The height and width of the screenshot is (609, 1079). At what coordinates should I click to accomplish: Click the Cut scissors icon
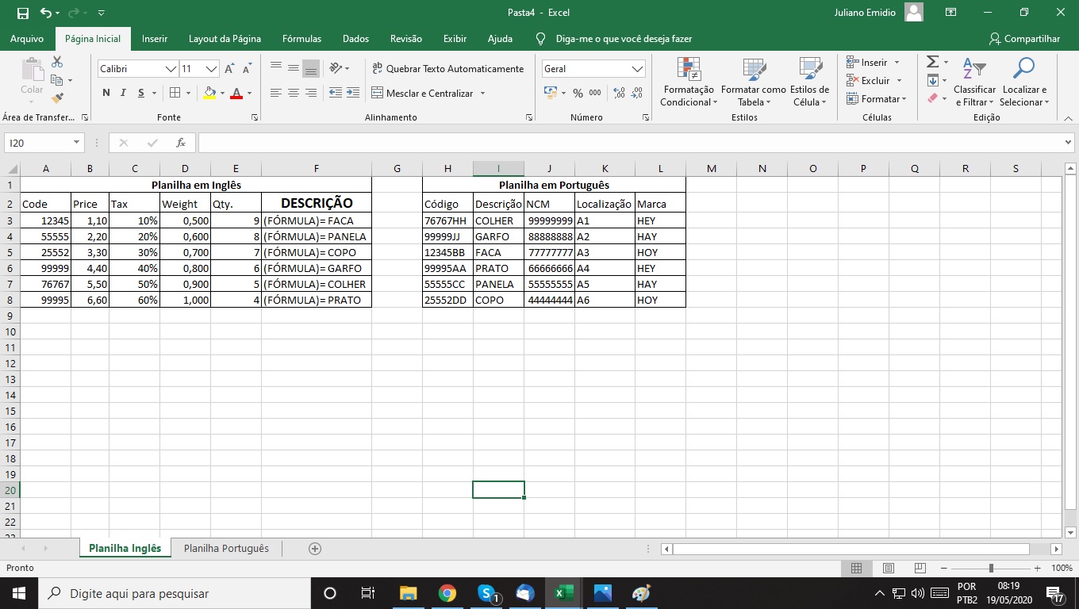(x=57, y=62)
